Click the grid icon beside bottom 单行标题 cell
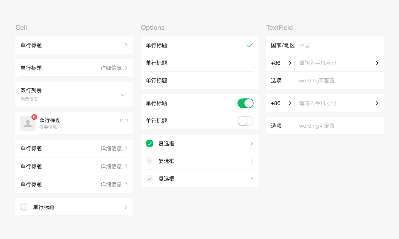Image resolution: width=399 pixels, height=239 pixels. coord(24,207)
